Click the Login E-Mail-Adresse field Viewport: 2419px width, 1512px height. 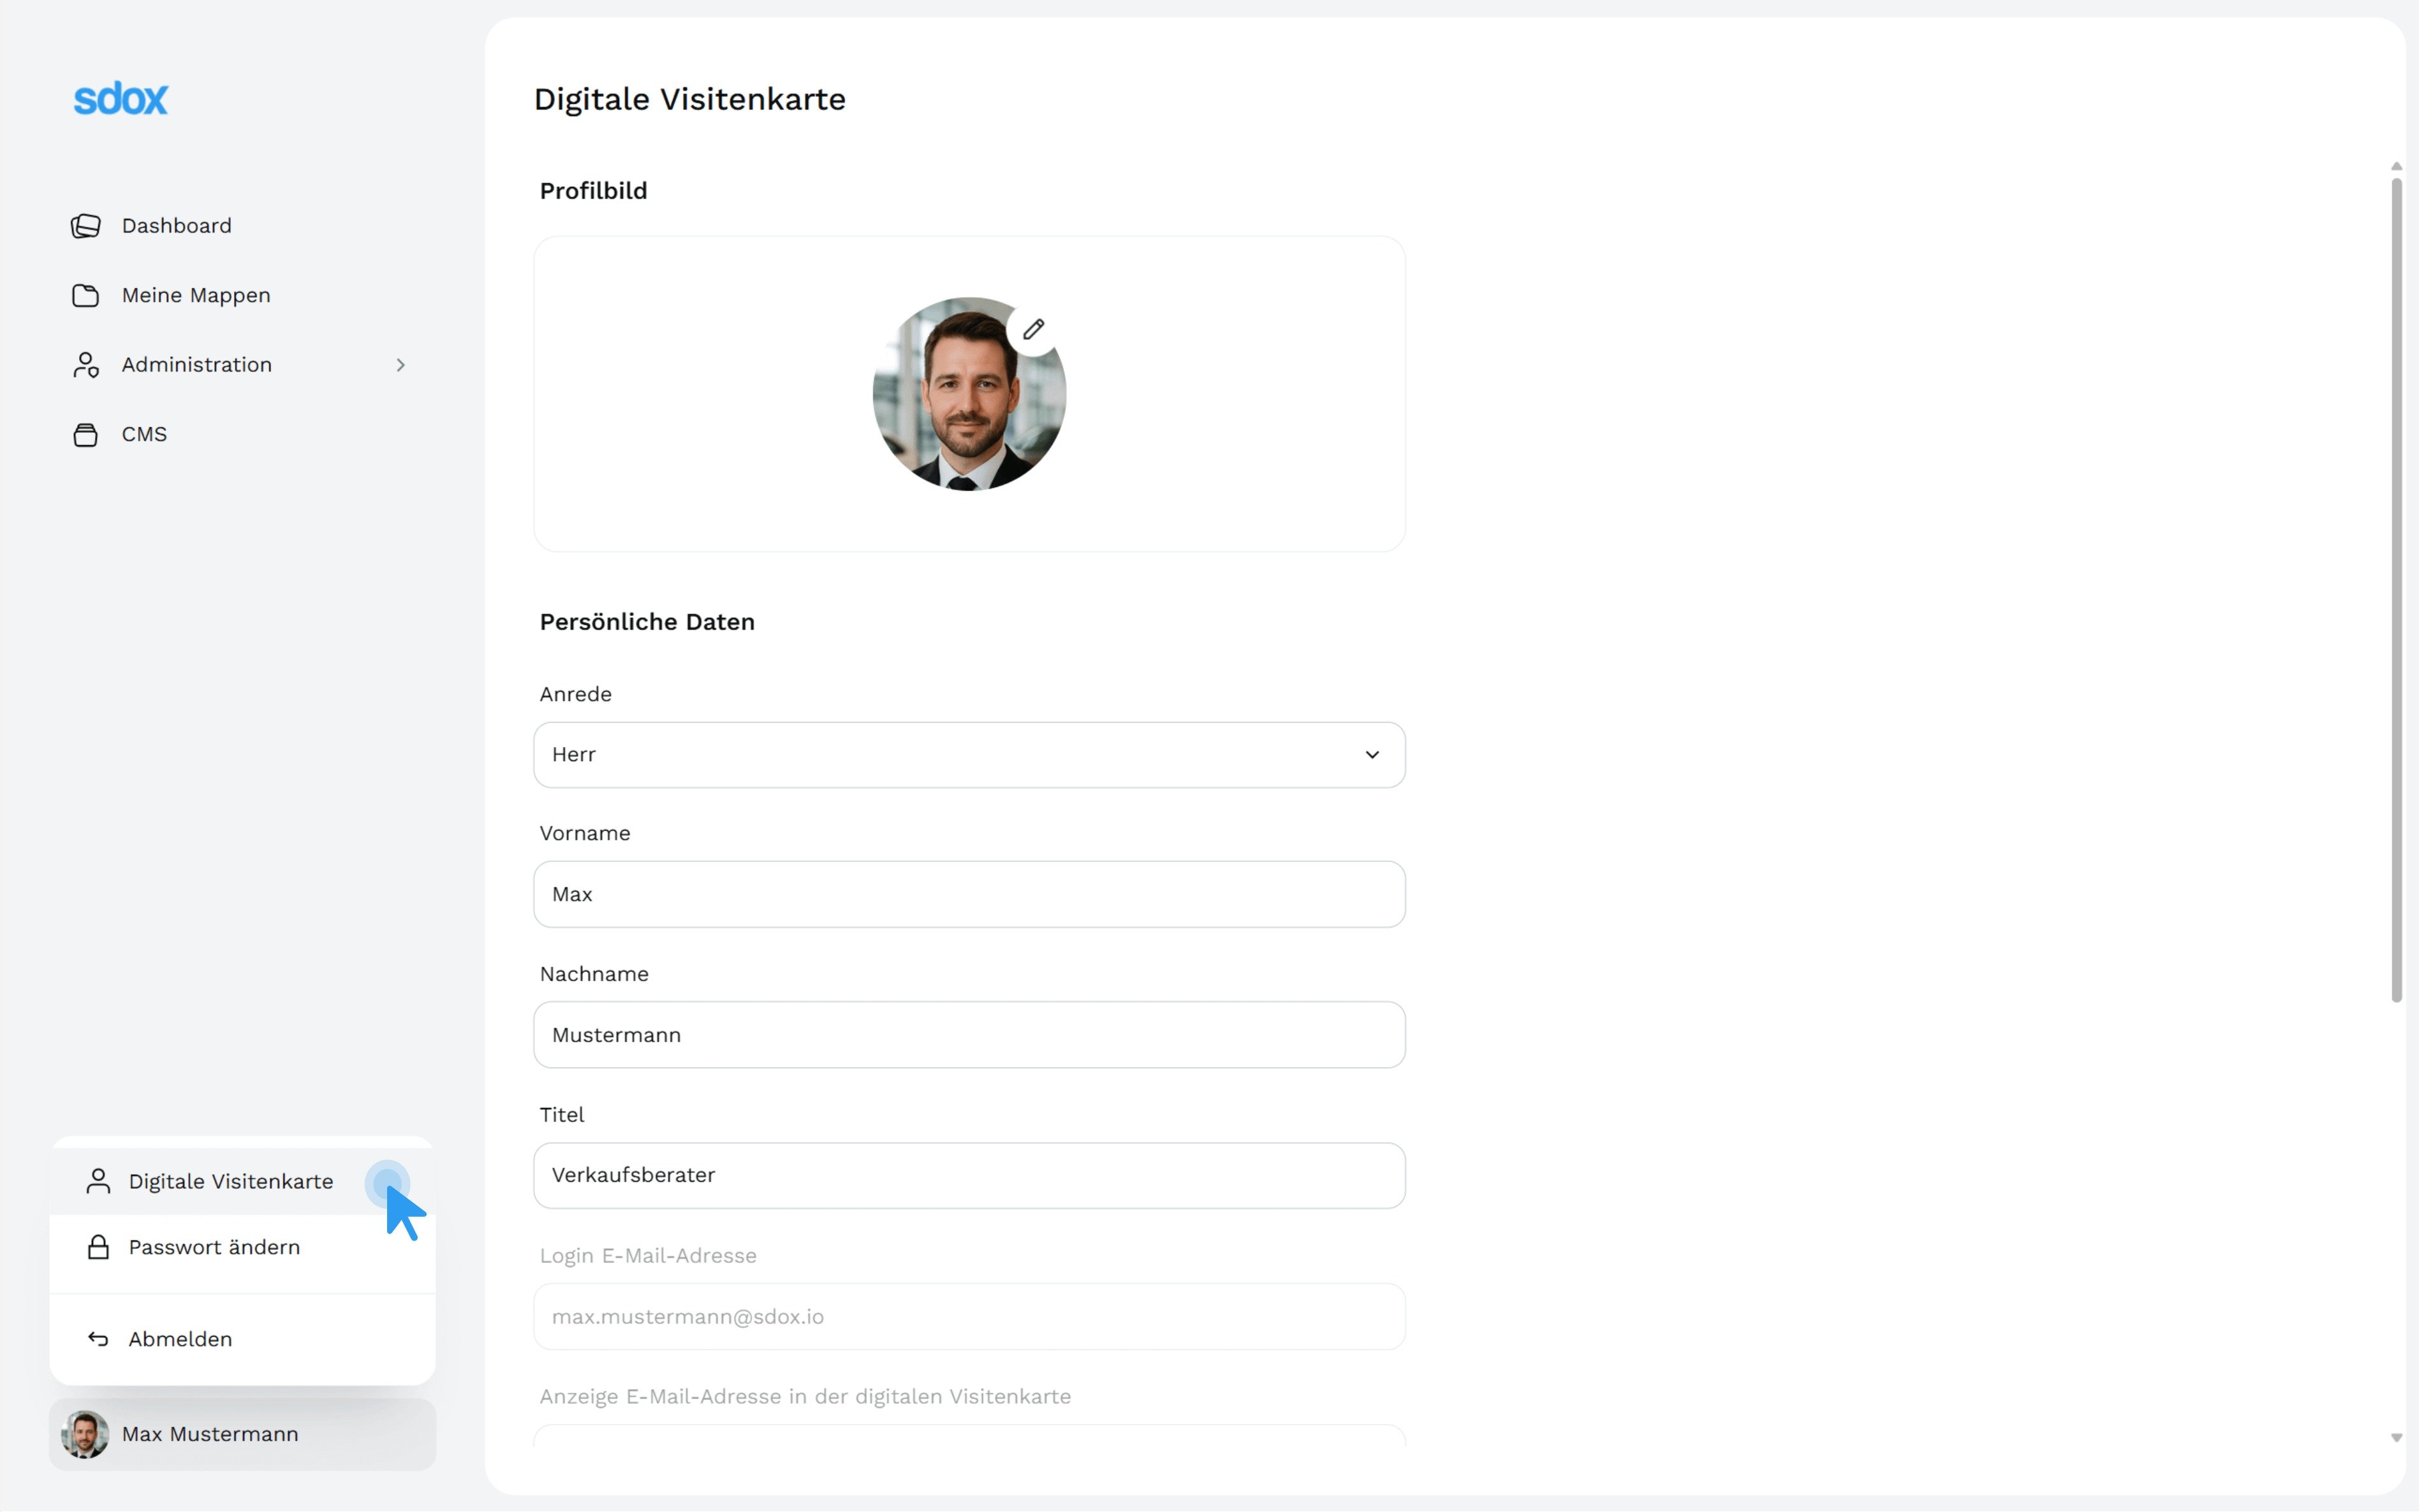tap(968, 1316)
